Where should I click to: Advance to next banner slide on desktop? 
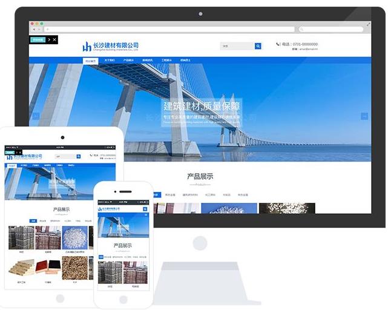pyautogui.click(x=364, y=116)
